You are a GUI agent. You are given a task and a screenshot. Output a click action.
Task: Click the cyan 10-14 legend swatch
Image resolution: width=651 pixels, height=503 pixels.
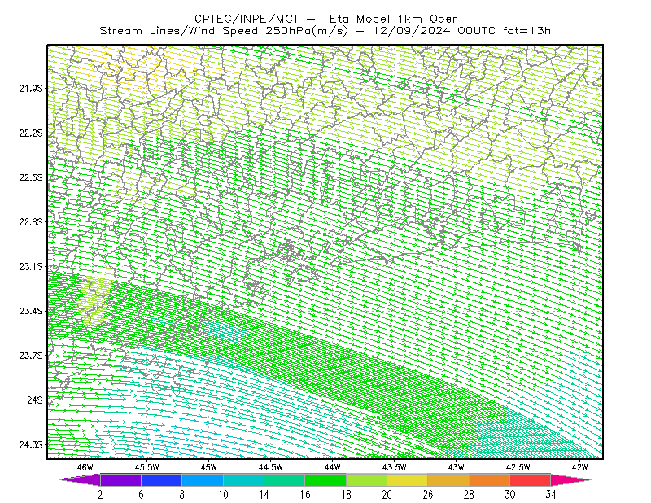click(x=243, y=479)
